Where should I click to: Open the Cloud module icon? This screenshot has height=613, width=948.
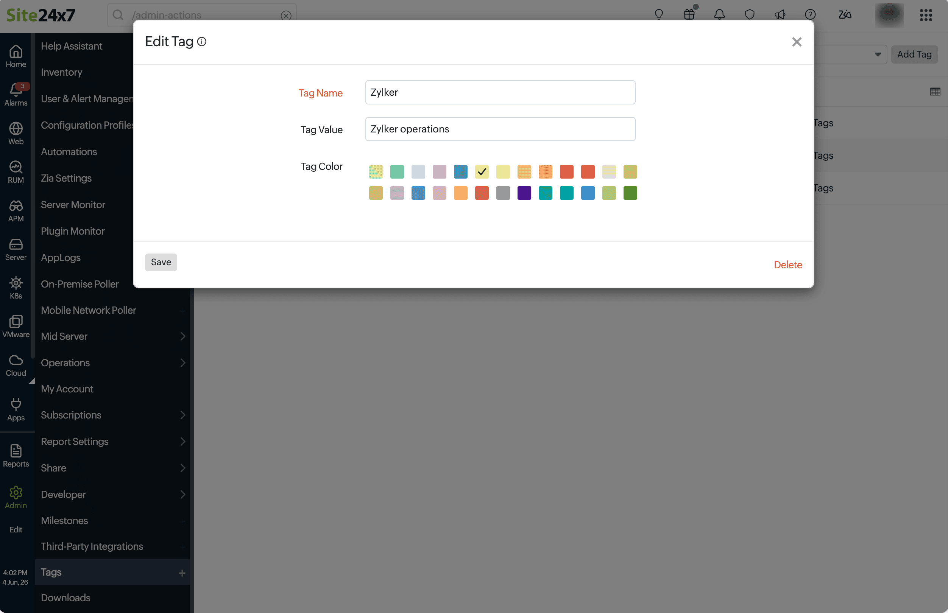pyautogui.click(x=16, y=365)
